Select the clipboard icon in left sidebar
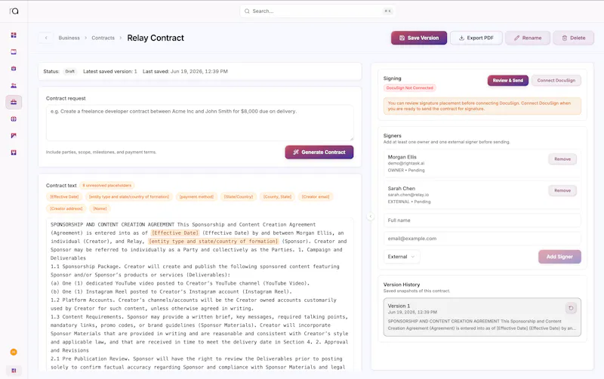 click(14, 69)
